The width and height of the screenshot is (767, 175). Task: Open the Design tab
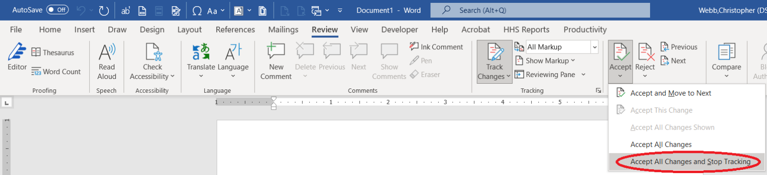point(152,30)
